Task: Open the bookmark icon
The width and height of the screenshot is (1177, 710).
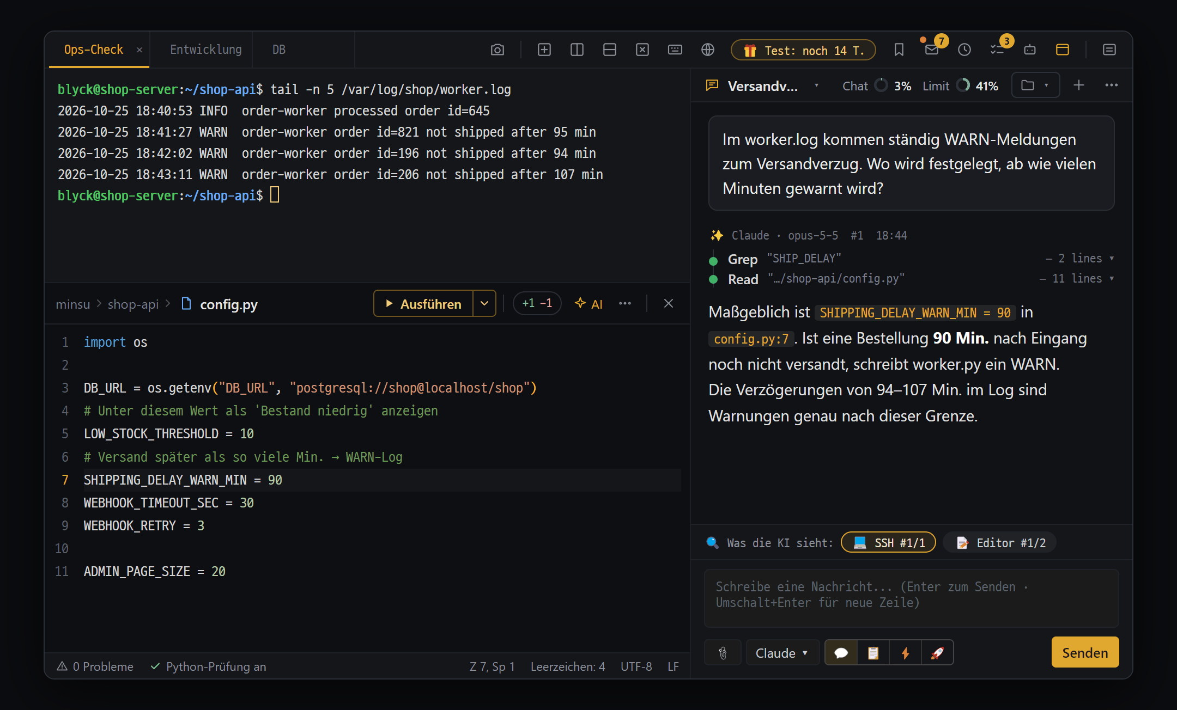Action: pyautogui.click(x=899, y=50)
